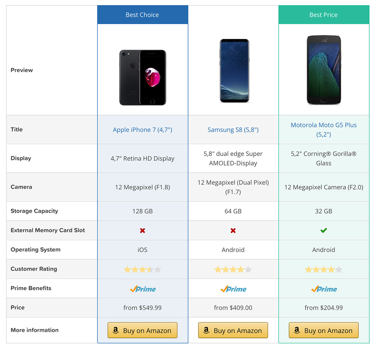The height and width of the screenshot is (349, 378).
Task: Click the iPhone 7 customer rating stars
Action: pyautogui.click(x=142, y=269)
